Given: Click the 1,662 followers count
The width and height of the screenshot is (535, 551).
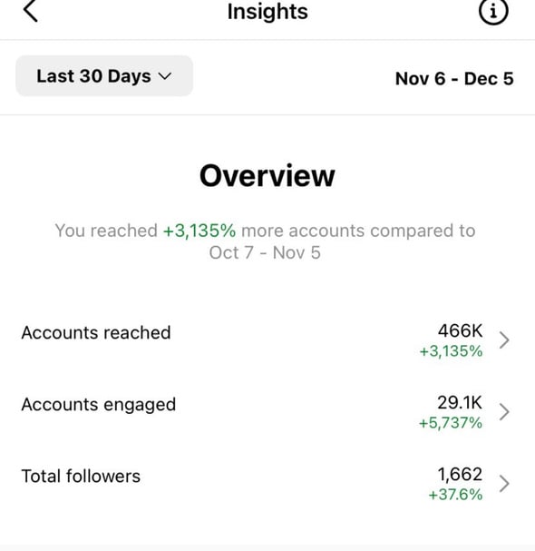Looking at the screenshot, I should pyautogui.click(x=460, y=475).
